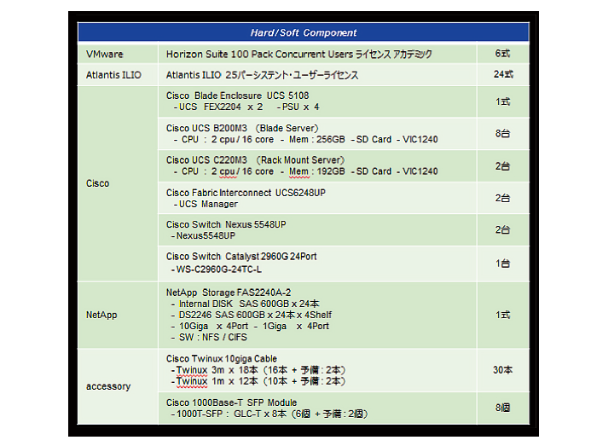Select the 'Twinux 1m x 12本' line

(x=258, y=381)
